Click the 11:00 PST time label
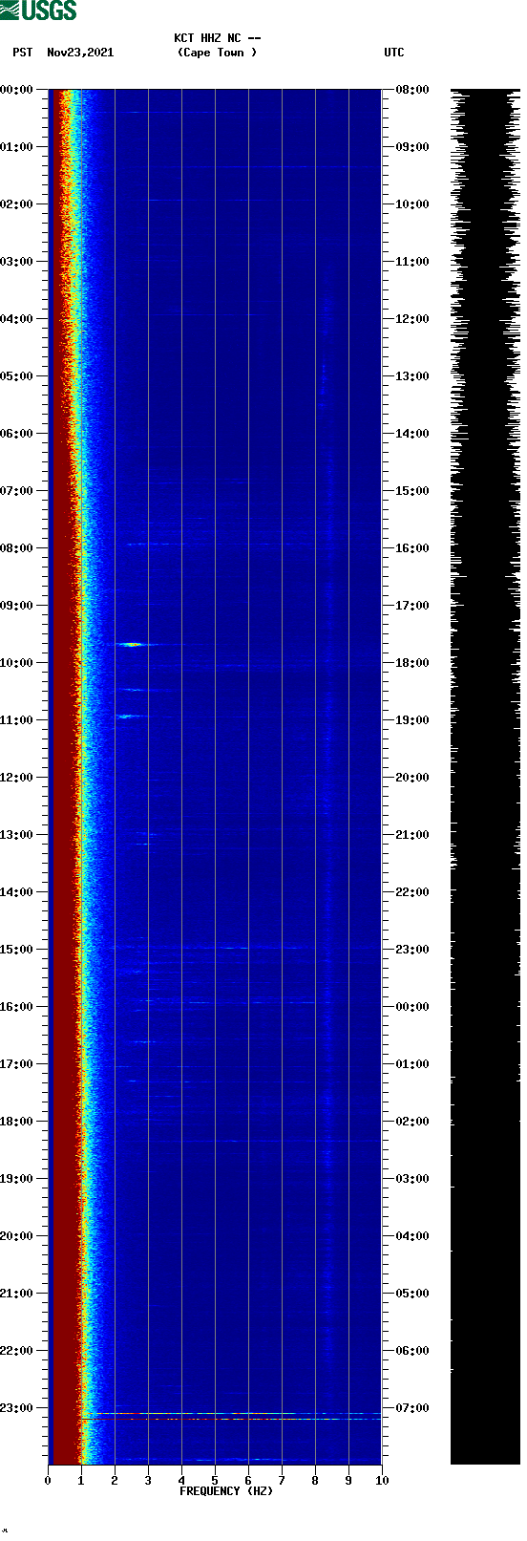 point(17,720)
